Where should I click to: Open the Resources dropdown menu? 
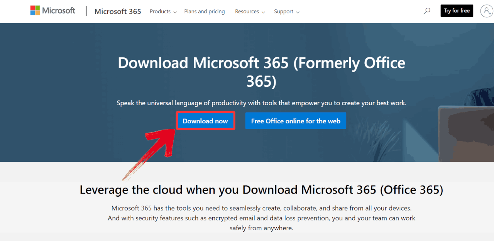coord(247,12)
